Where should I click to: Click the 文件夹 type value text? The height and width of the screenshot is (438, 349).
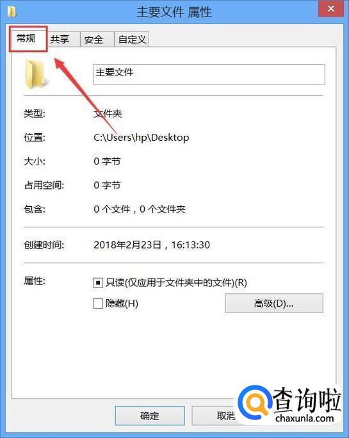pyautogui.click(x=108, y=114)
